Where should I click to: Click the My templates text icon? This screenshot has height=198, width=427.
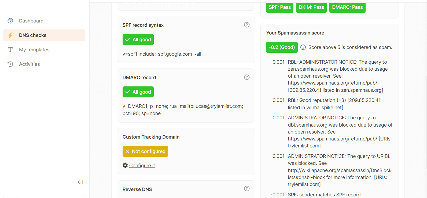pyautogui.click(x=10, y=50)
